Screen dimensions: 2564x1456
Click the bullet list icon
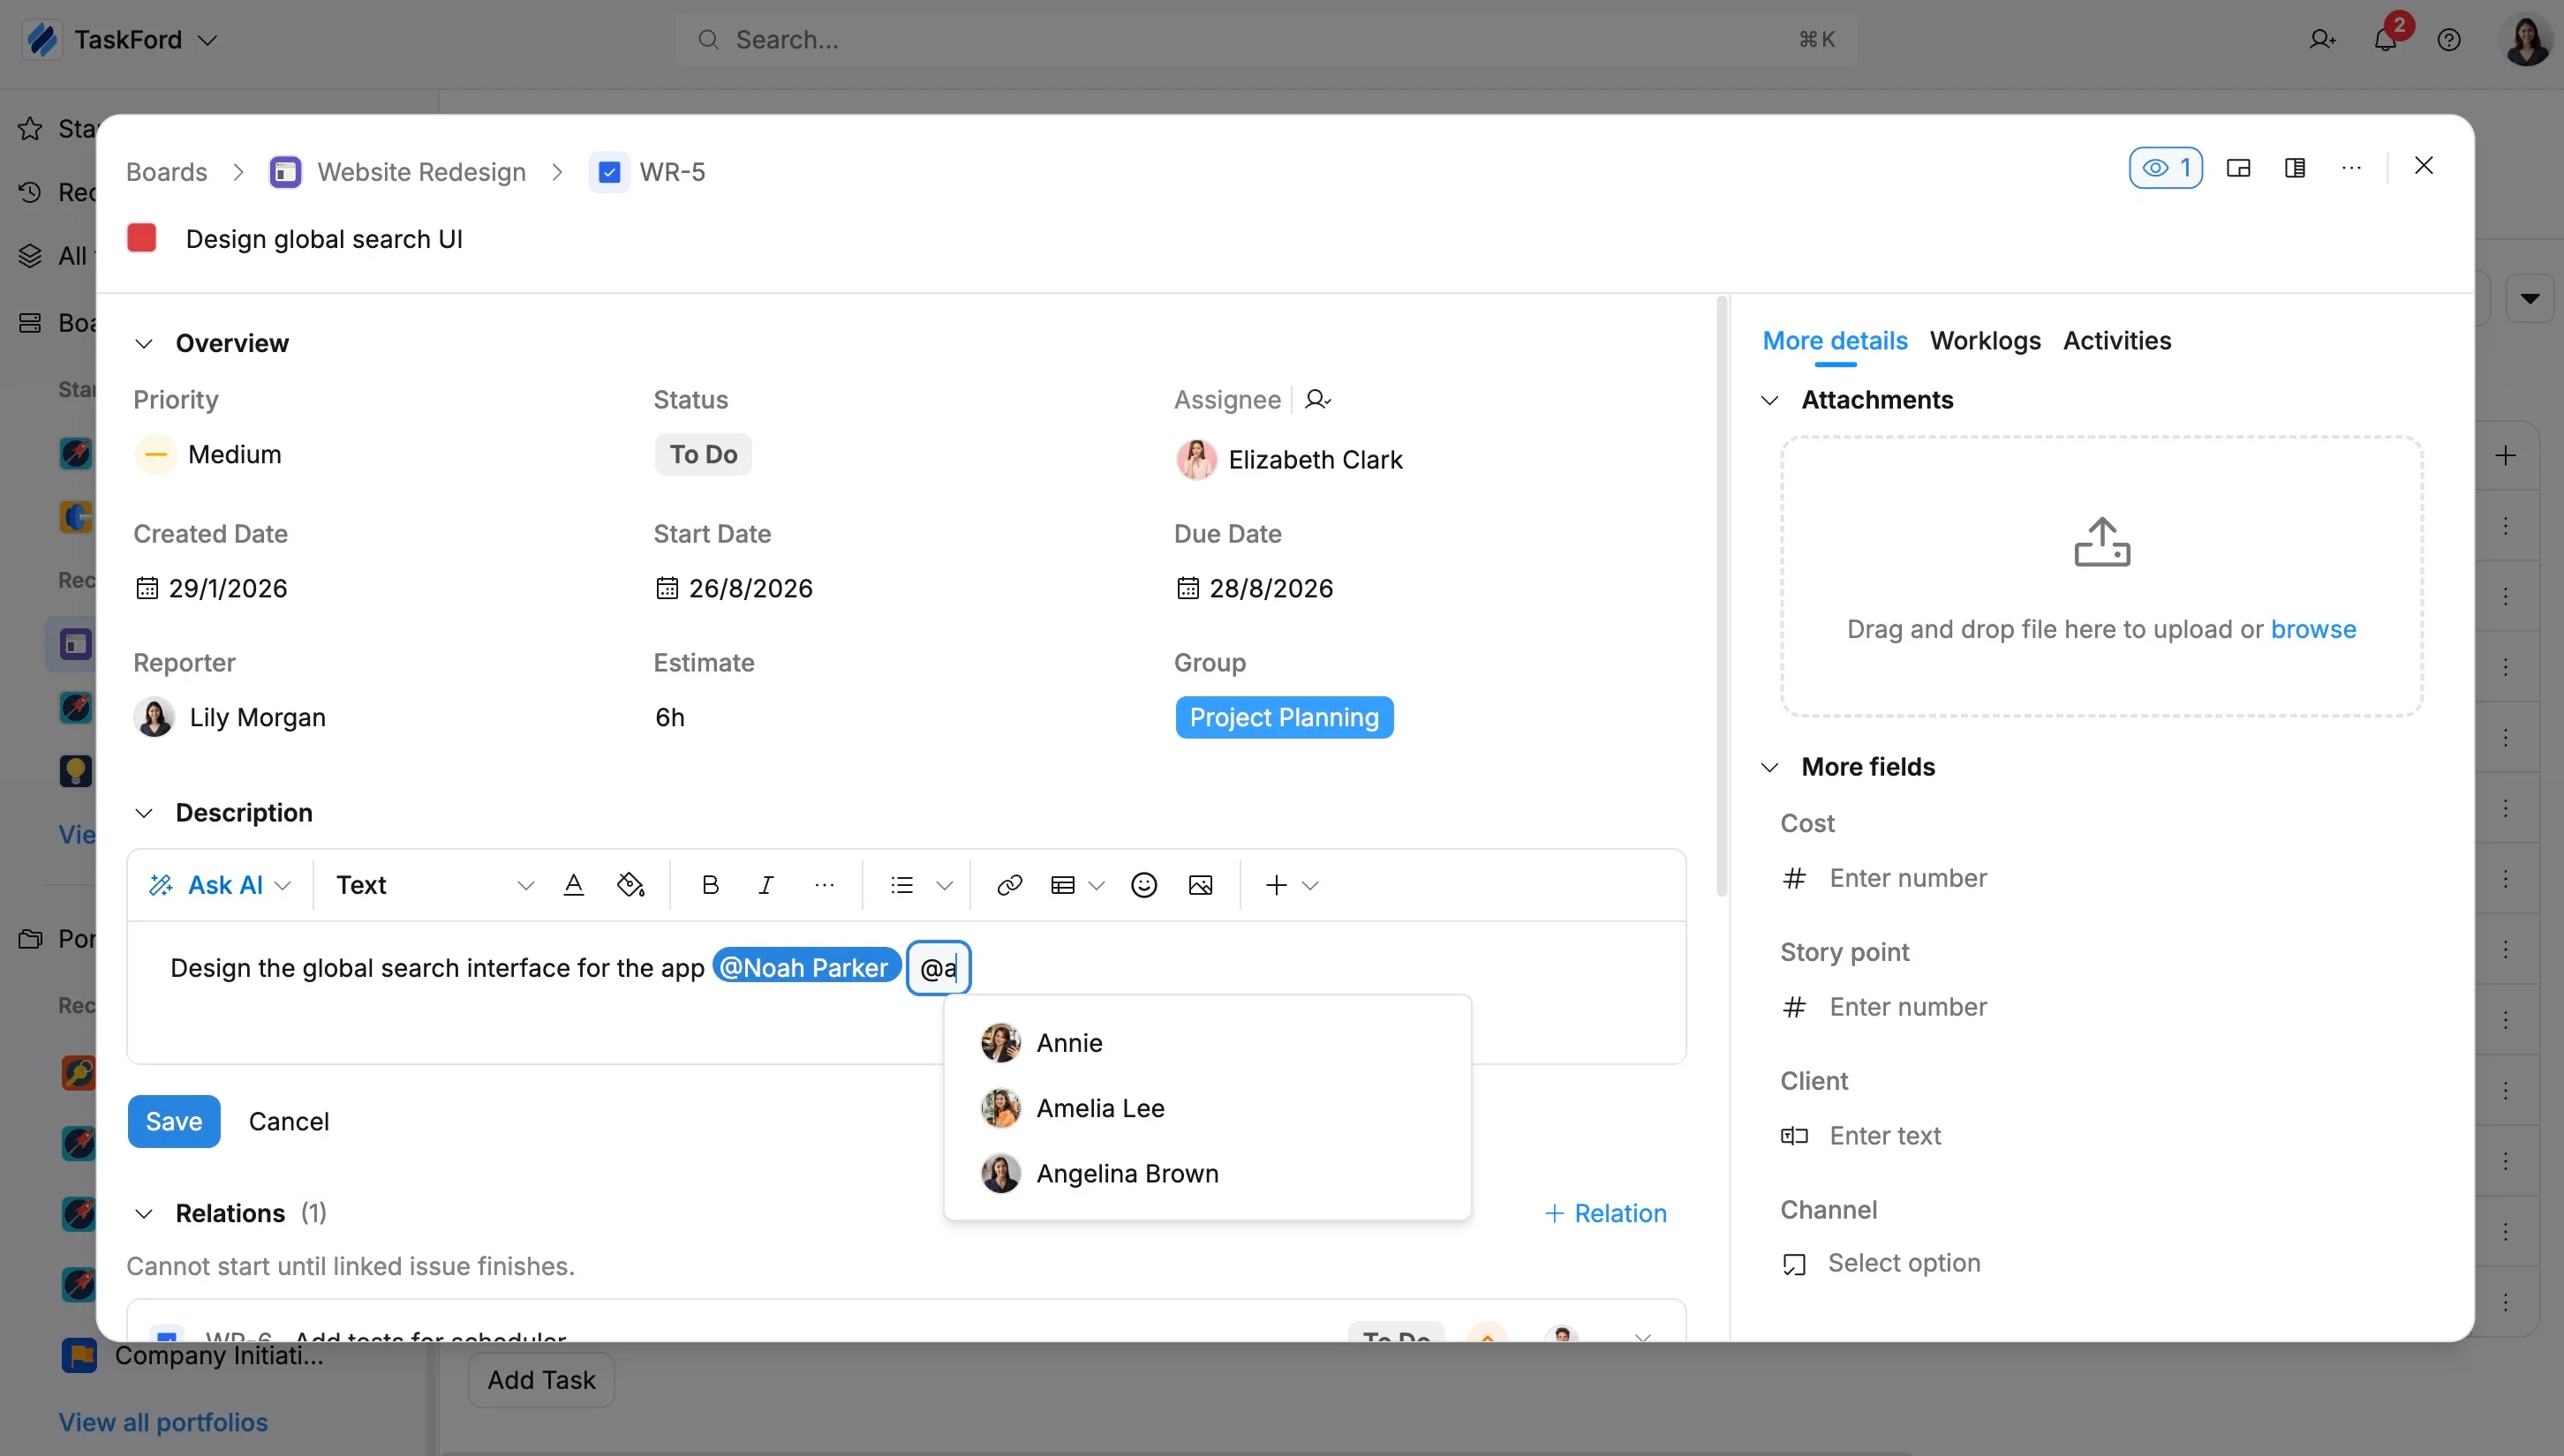pyautogui.click(x=902, y=885)
